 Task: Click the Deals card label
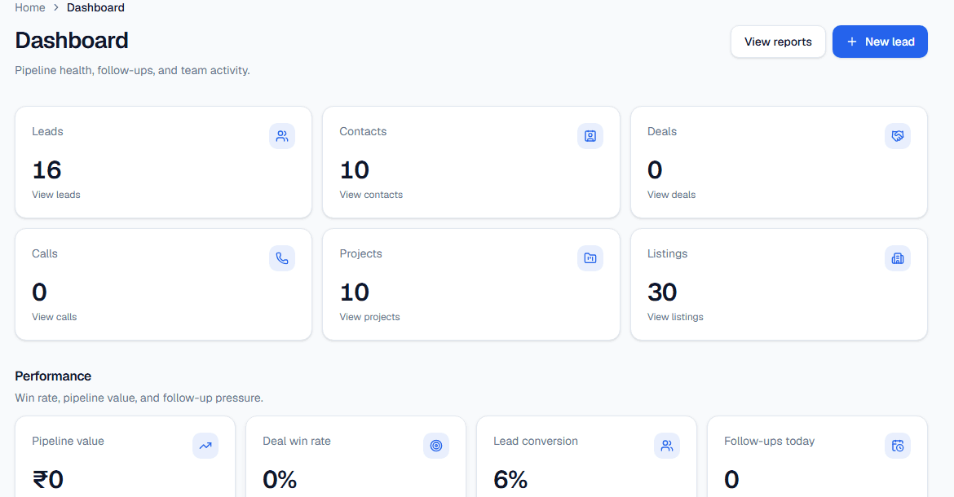(662, 131)
